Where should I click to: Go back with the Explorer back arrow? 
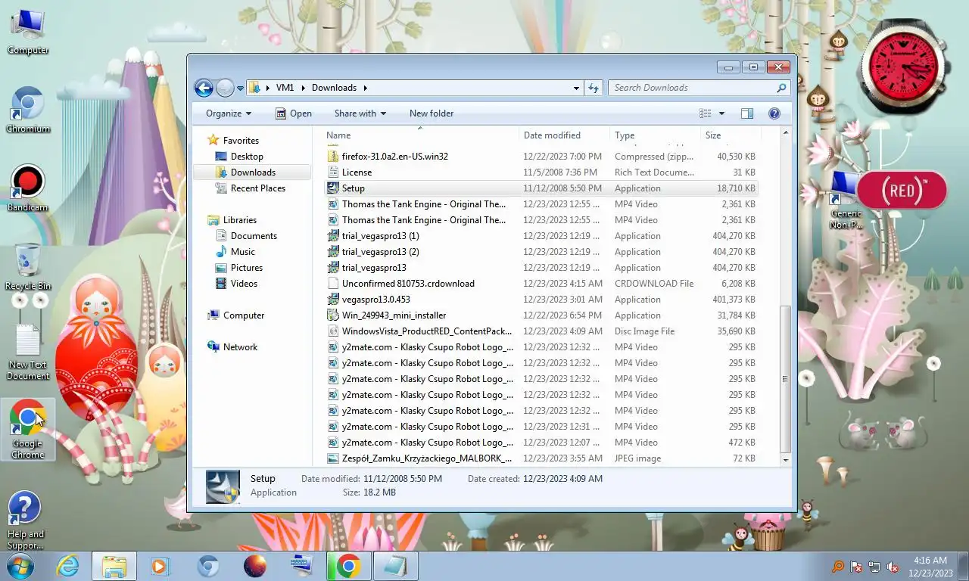click(204, 88)
